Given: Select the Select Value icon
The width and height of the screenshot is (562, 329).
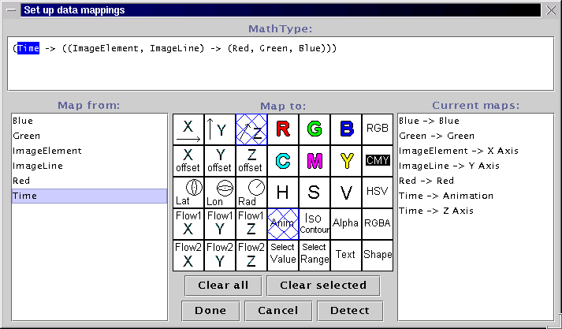Looking at the screenshot, I should [283, 256].
